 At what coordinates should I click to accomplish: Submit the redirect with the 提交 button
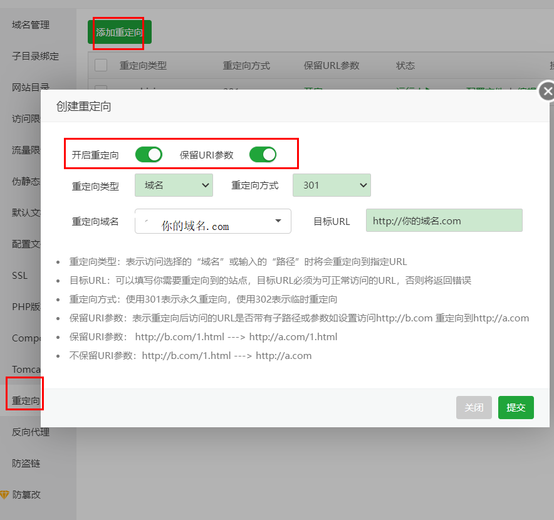click(x=515, y=407)
